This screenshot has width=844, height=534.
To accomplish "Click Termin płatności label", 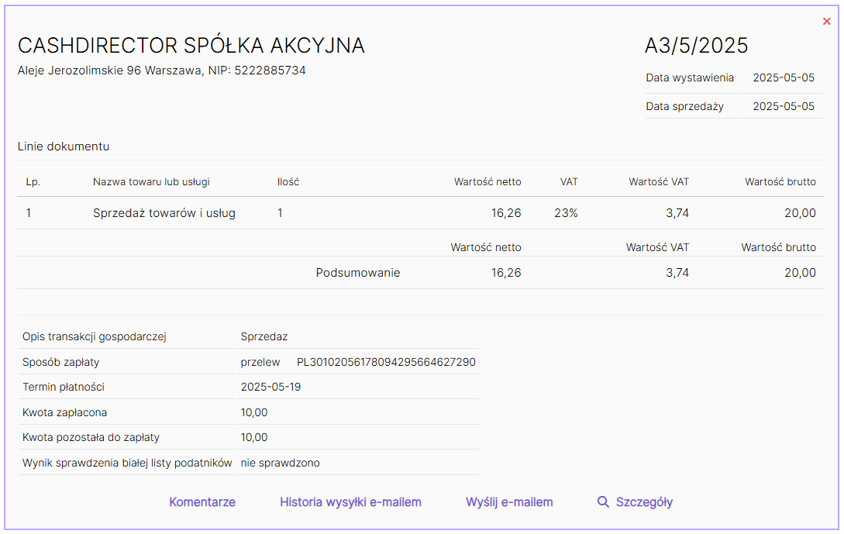I will pyautogui.click(x=64, y=387).
